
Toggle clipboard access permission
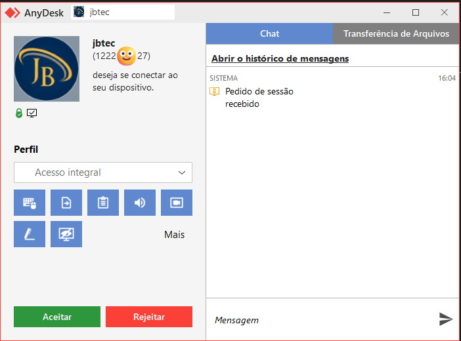point(103,203)
